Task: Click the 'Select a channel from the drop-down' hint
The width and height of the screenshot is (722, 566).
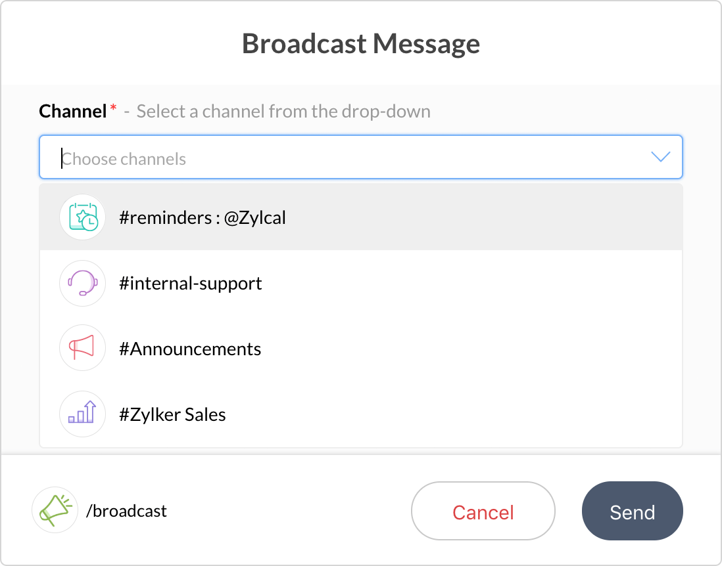Action: click(x=283, y=112)
